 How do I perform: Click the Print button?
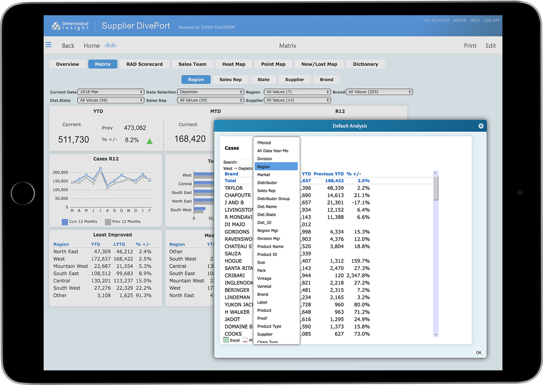(470, 45)
